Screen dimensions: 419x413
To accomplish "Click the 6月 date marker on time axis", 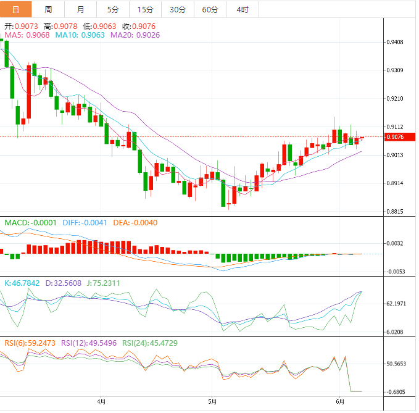I will [339, 400].
